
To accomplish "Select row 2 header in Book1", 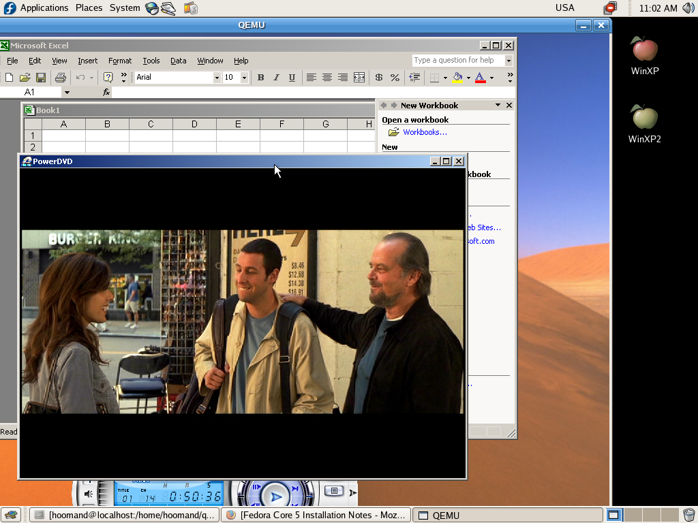I will click(x=33, y=147).
